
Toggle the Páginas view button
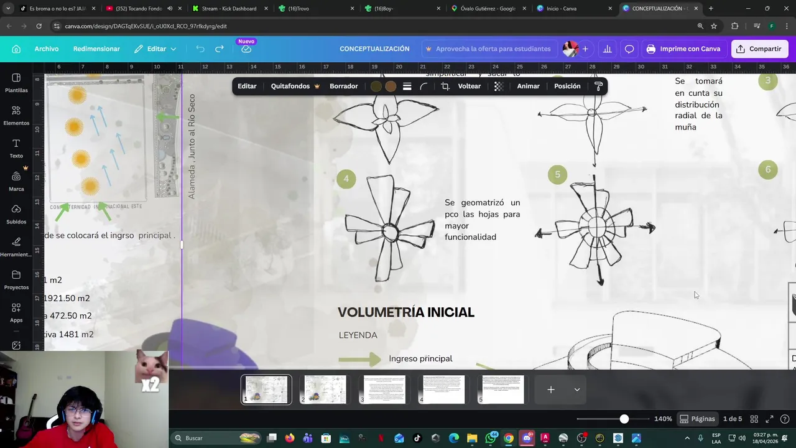(x=698, y=419)
